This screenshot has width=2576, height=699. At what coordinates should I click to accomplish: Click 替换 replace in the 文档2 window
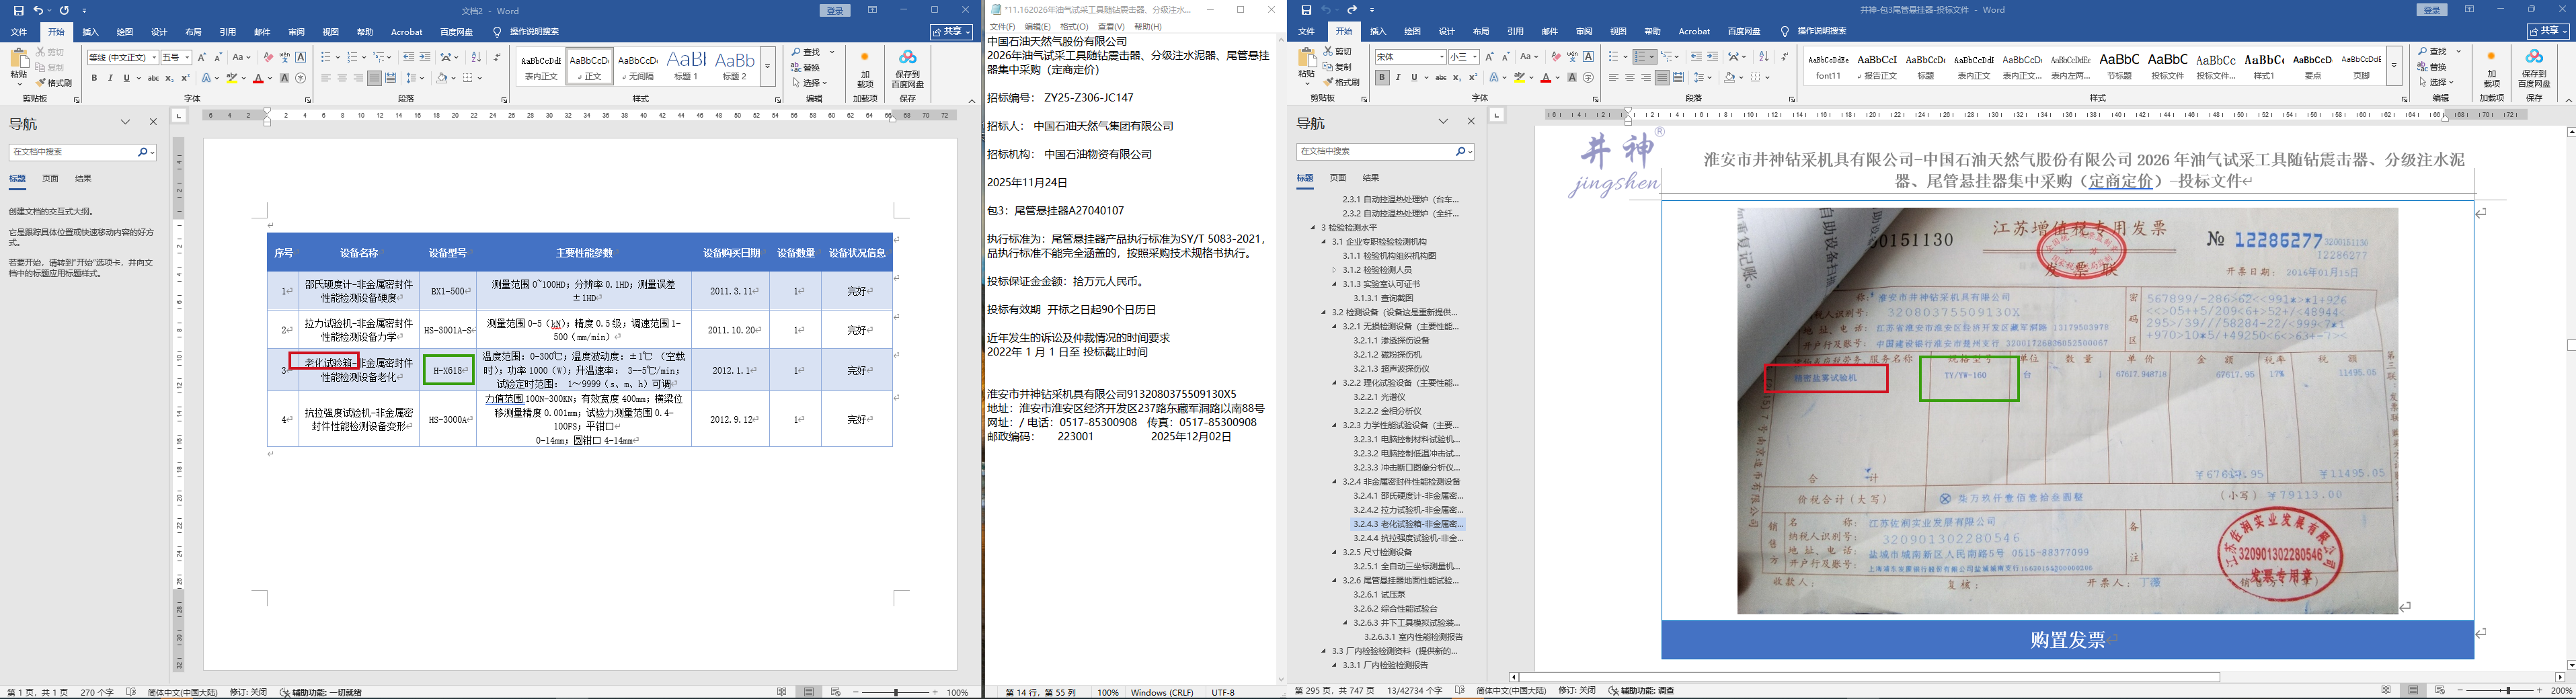[x=806, y=67]
